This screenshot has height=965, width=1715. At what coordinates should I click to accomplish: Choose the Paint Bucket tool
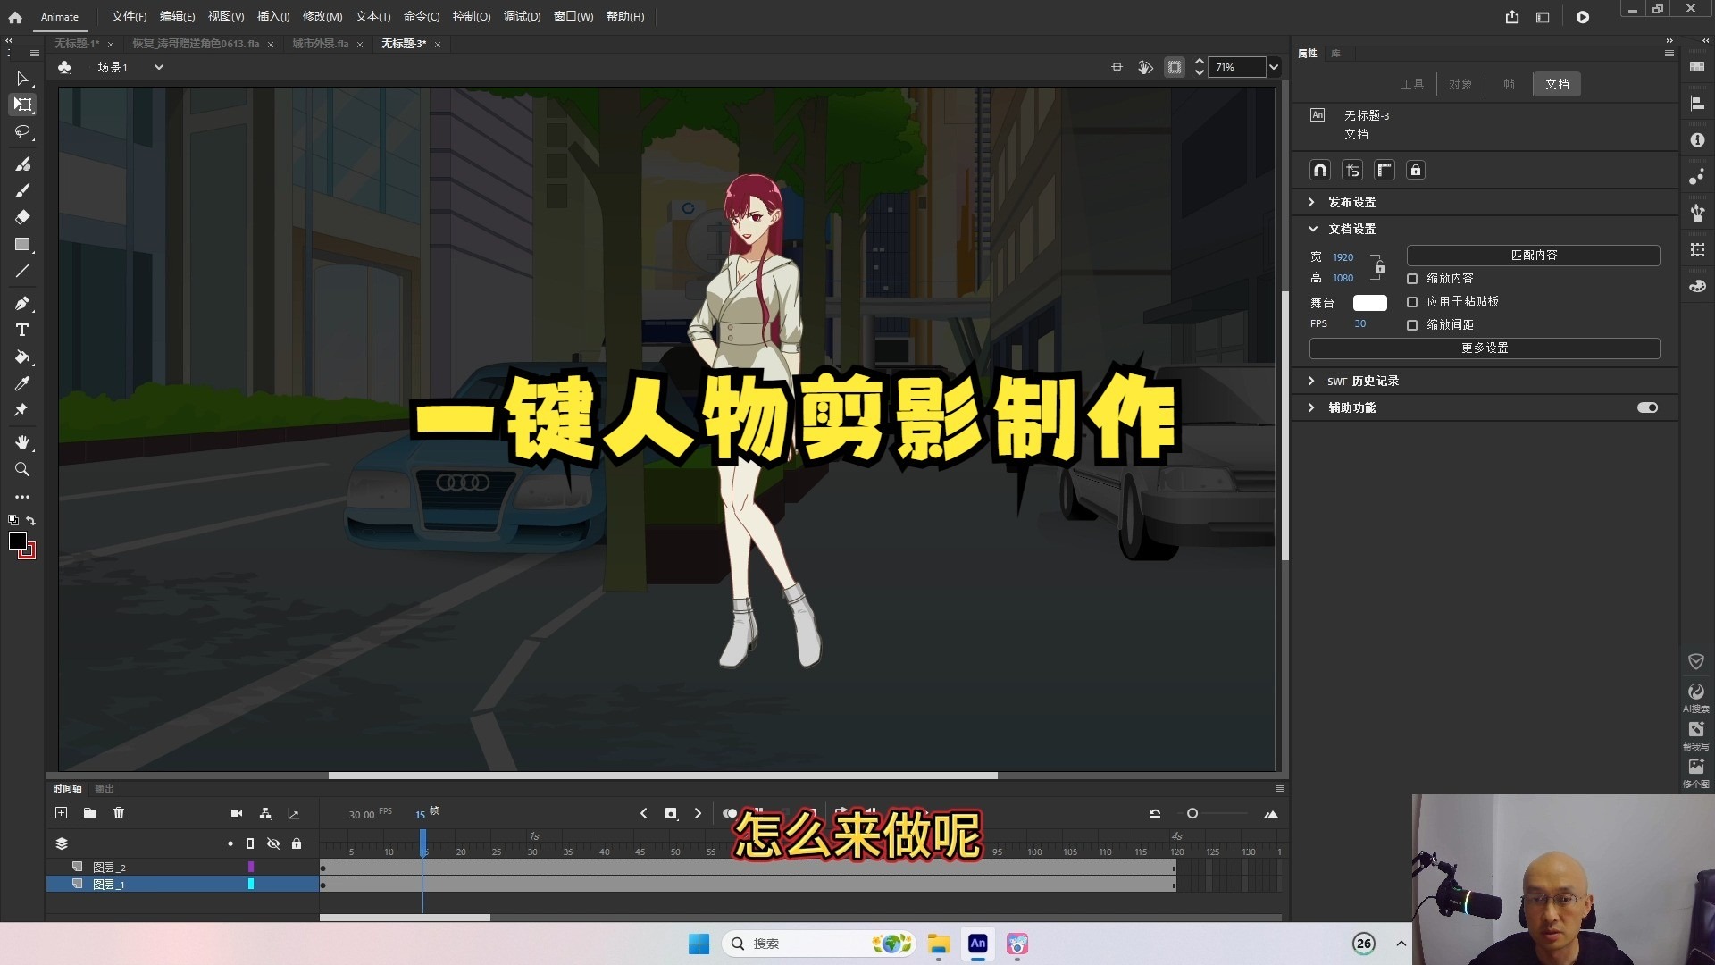click(x=22, y=357)
